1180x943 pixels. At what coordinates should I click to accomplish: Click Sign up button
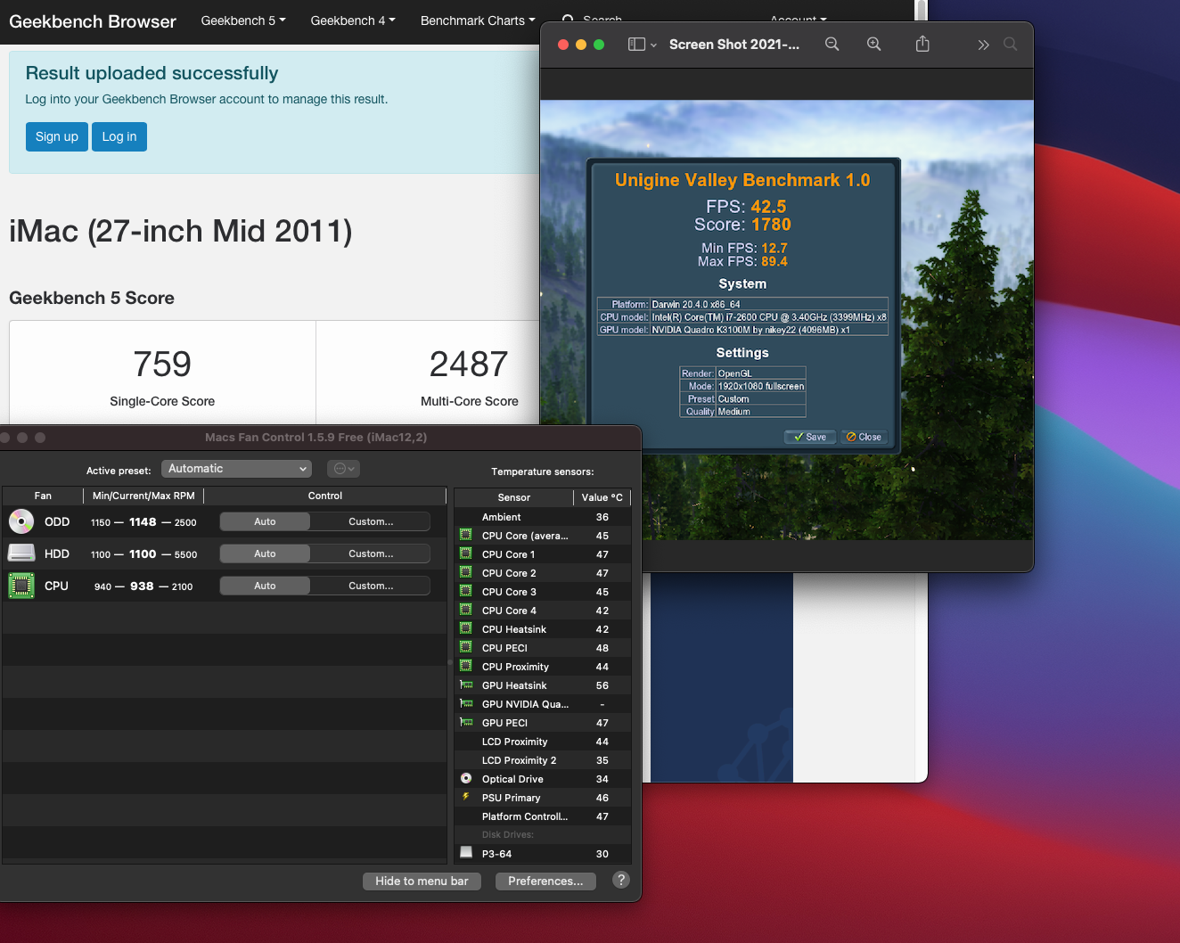tap(57, 136)
